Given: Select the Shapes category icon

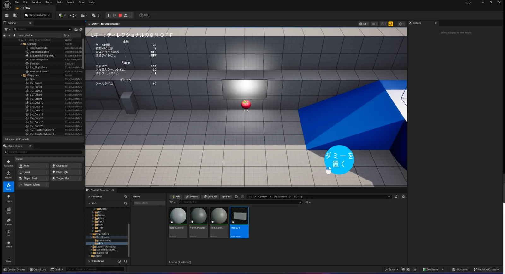Looking at the screenshot, I should (9, 222).
